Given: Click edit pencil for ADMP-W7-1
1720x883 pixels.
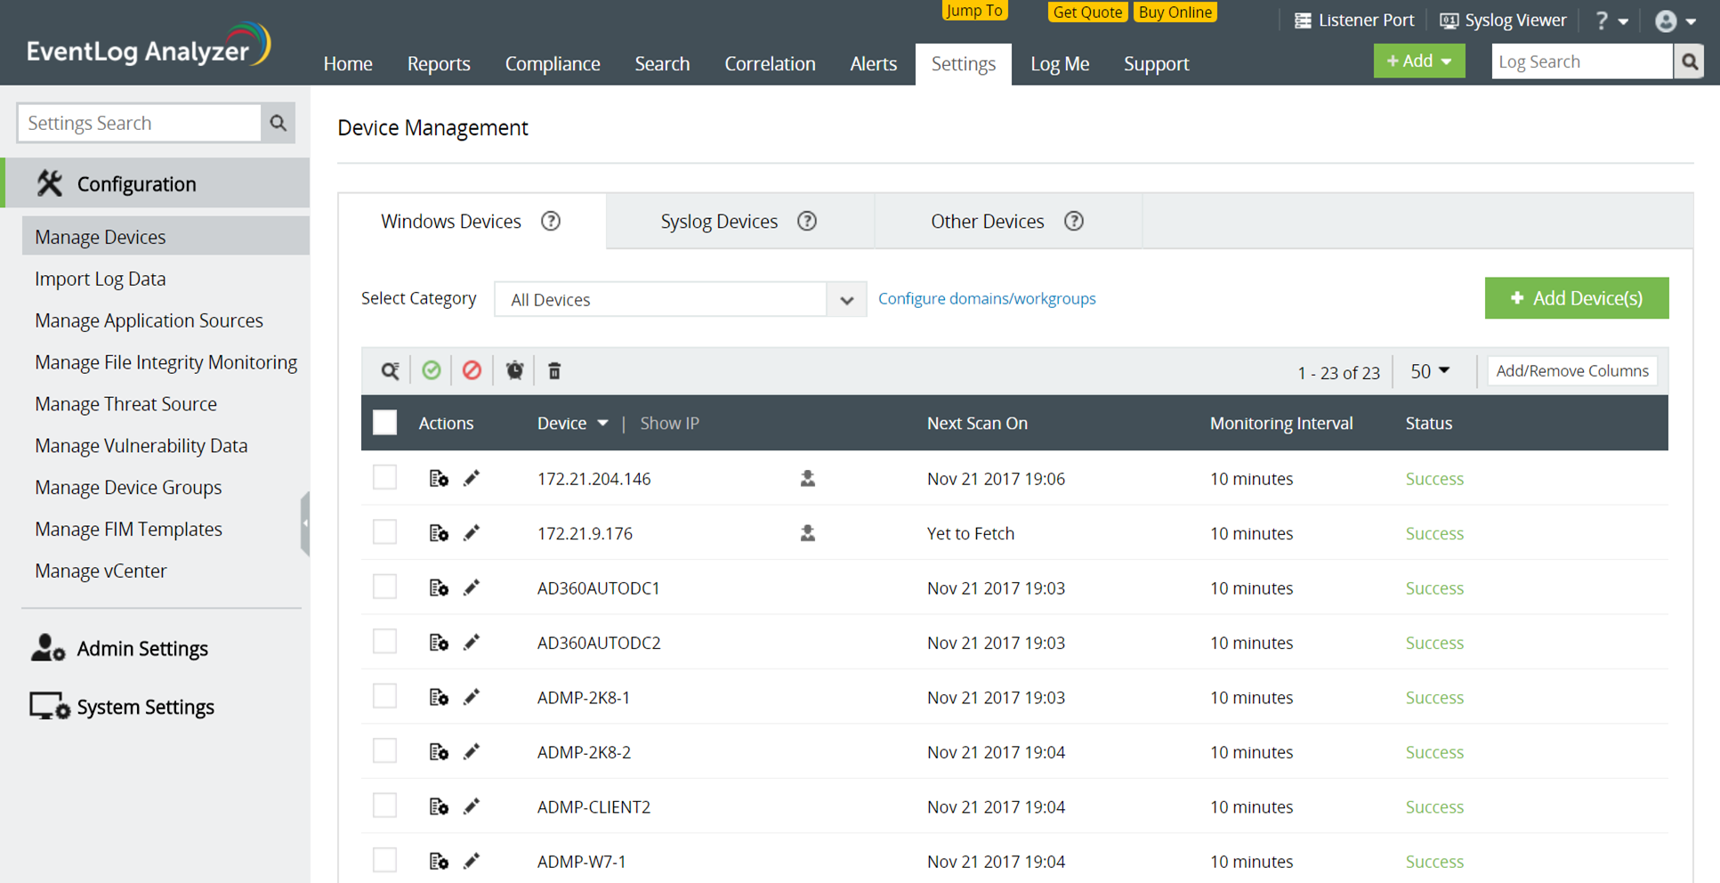Looking at the screenshot, I should tap(472, 862).
